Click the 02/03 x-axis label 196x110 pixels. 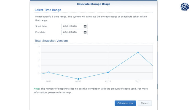point(78,81)
